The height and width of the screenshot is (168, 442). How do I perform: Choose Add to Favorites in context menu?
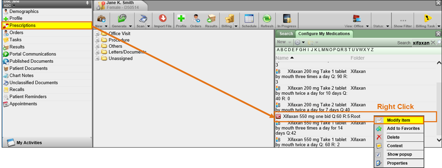pyautogui.click(x=399, y=128)
